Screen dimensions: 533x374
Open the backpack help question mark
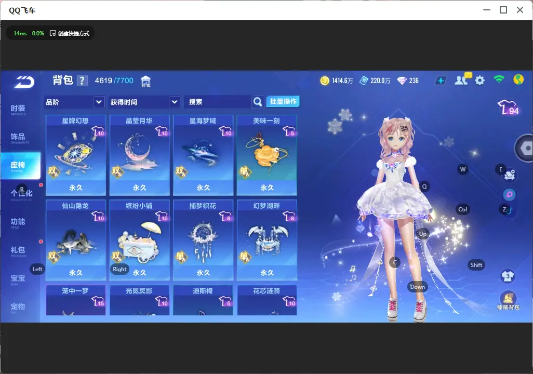[82, 81]
